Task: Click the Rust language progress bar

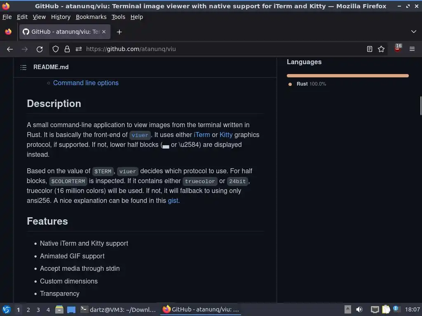Action: pyautogui.click(x=348, y=76)
